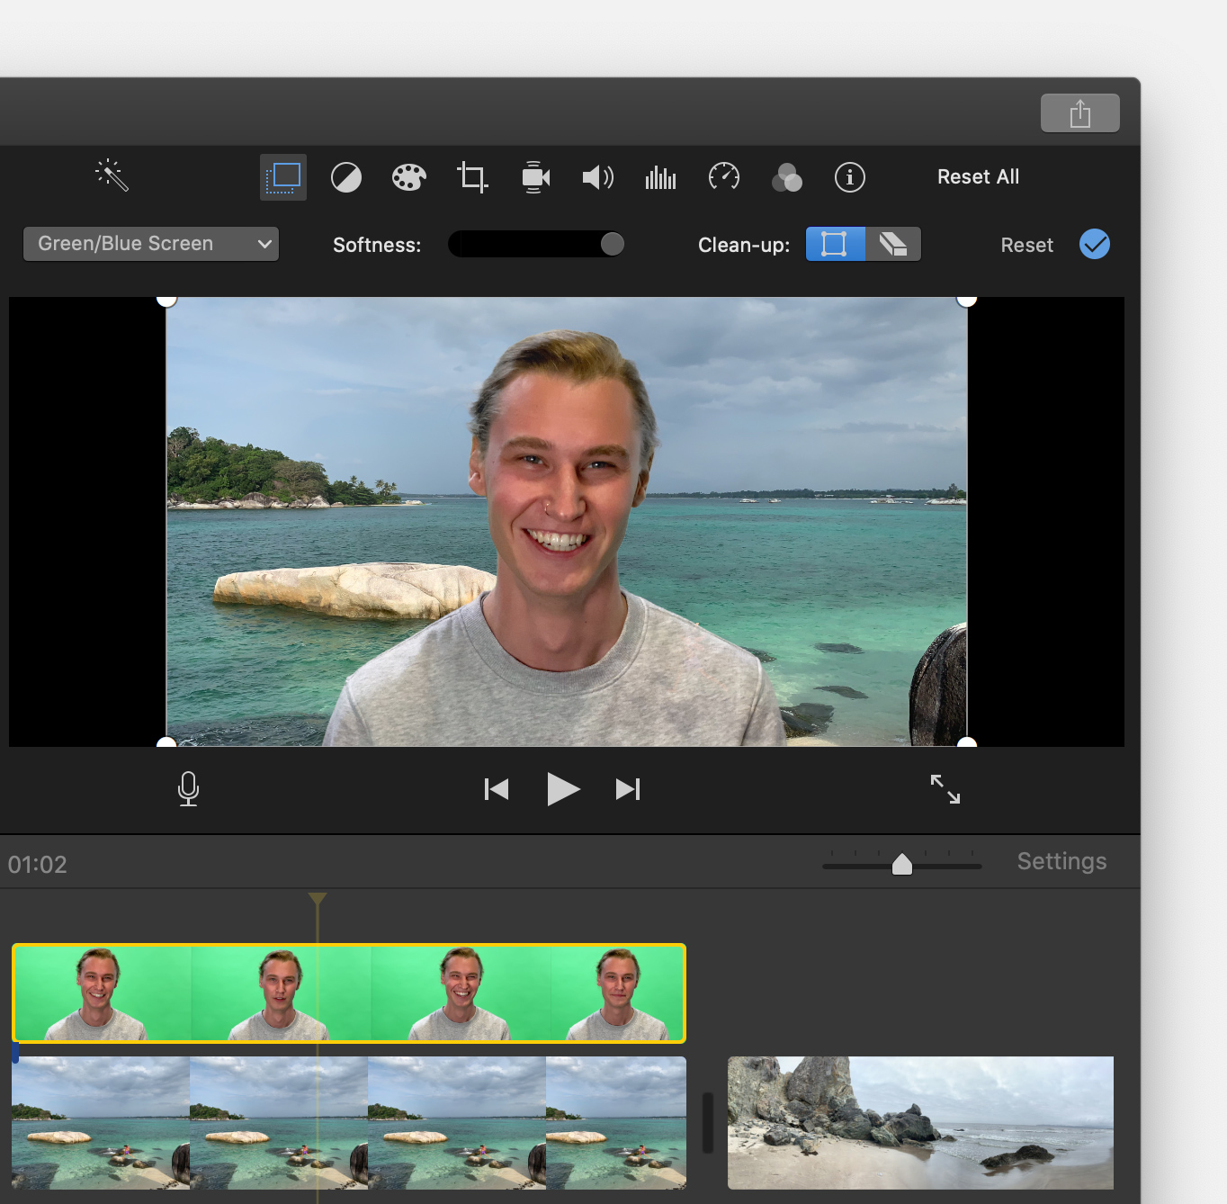Open the Clip Filter effects
Screen dimensions: 1227x1204
coord(786,176)
